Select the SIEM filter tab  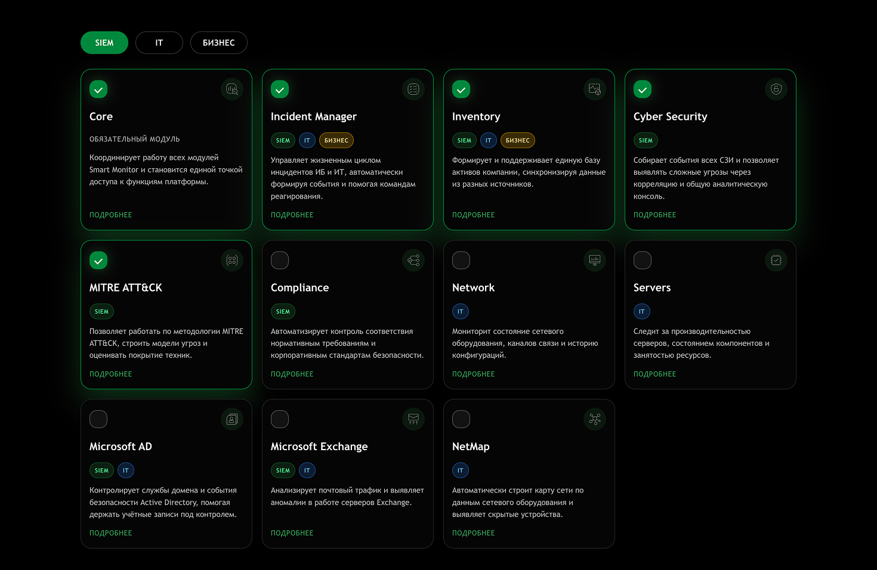pyautogui.click(x=104, y=43)
